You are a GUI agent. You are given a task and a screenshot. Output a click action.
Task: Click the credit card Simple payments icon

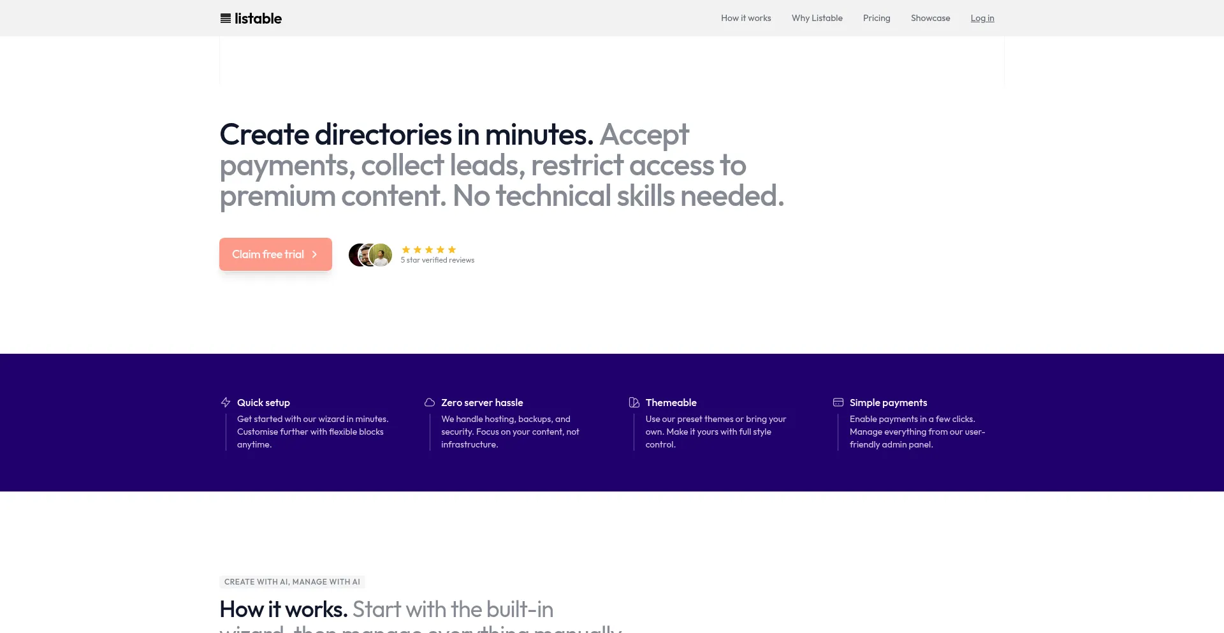click(x=838, y=402)
